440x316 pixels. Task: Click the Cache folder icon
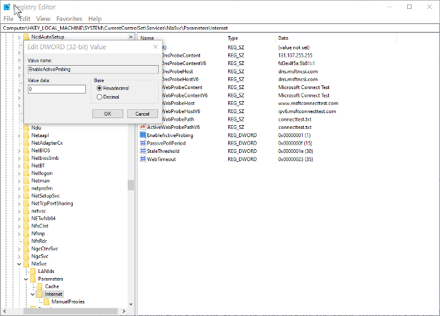[x=40, y=286]
